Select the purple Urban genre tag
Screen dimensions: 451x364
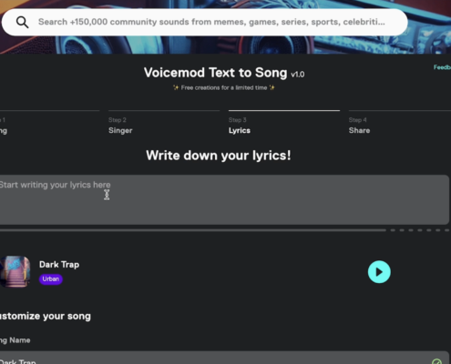click(51, 279)
